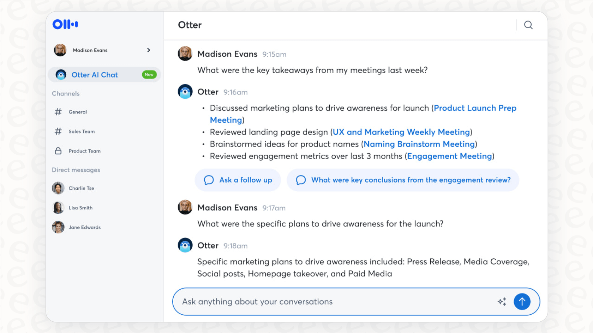The image size is (593, 333).
Task: Open the Naming Brainstorm Meeting link
Action: (419, 144)
